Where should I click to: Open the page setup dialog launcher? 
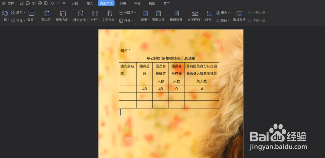click(x=136, y=24)
